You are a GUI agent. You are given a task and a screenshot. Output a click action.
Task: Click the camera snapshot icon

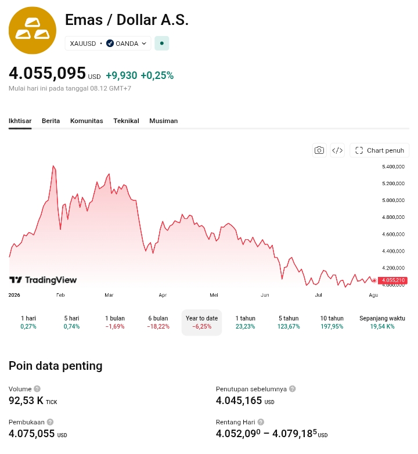(319, 150)
